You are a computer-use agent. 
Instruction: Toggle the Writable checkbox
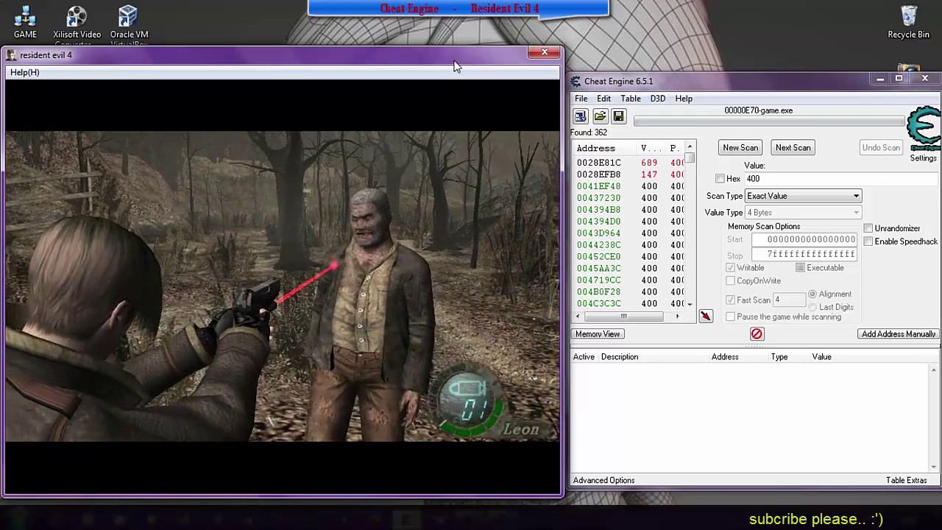click(730, 268)
